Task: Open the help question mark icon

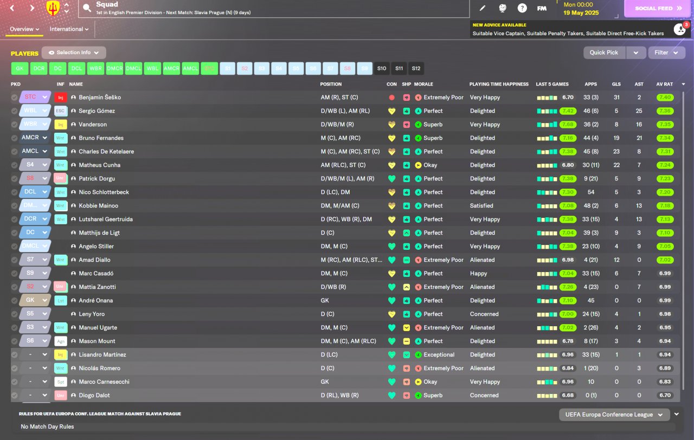Action: [522, 8]
